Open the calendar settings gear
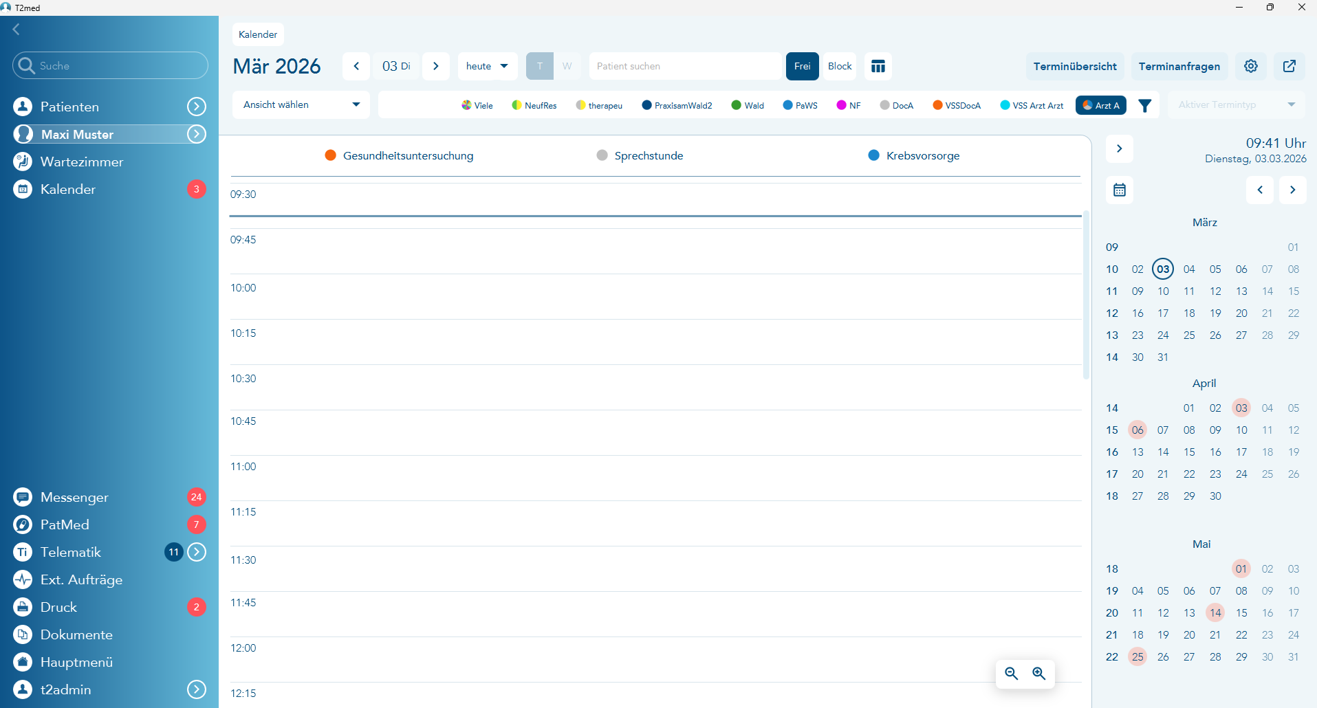The height and width of the screenshot is (708, 1317). click(1250, 66)
